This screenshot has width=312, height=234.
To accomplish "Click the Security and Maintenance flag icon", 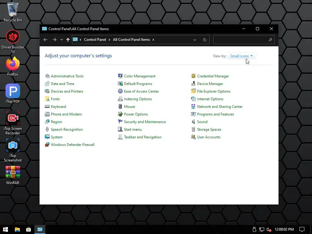I will [x=120, y=122].
